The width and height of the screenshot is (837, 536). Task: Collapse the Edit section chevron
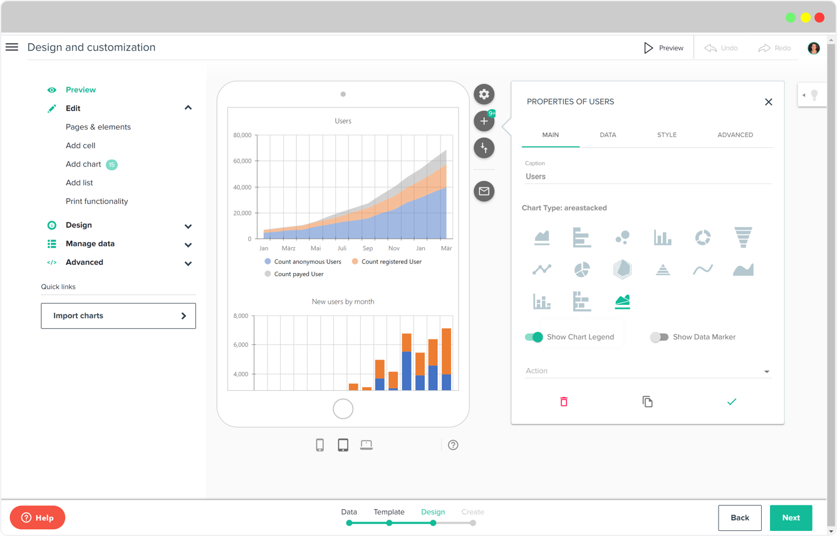pyautogui.click(x=188, y=108)
